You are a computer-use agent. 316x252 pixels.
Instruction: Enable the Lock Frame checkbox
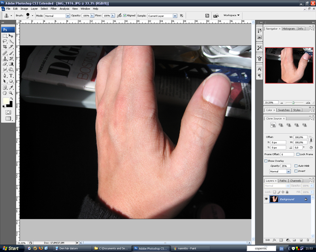point(298,154)
